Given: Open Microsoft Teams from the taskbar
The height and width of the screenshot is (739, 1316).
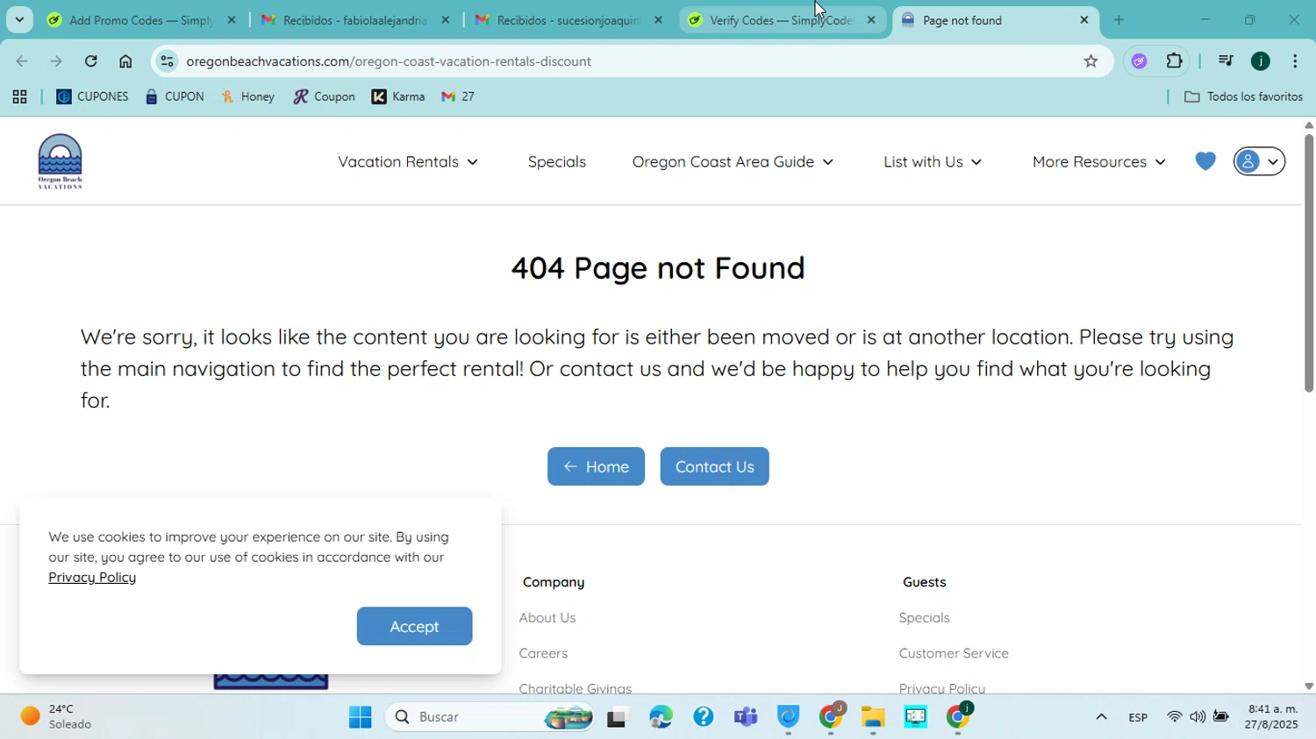Looking at the screenshot, I should click(746, 717).
